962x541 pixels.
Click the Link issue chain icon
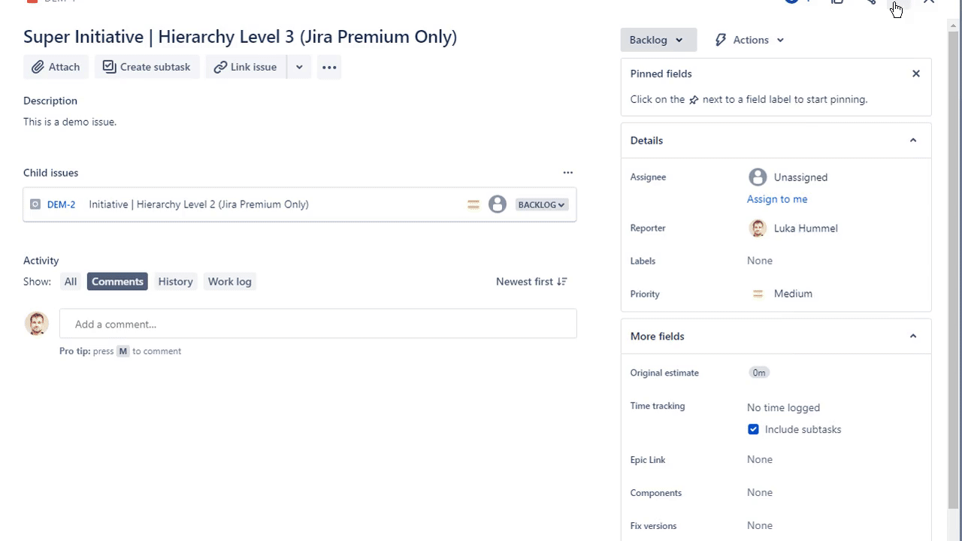tap(220, 67)
